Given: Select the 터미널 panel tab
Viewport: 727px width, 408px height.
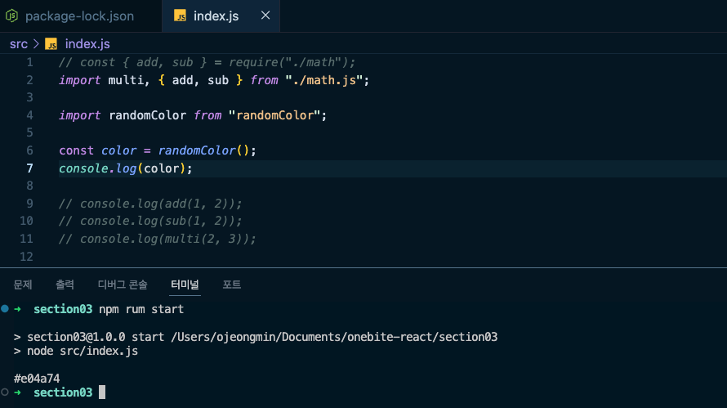Looking at the screenshot, I should click(x=185, y=285).
